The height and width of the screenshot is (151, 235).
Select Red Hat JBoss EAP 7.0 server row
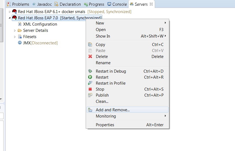coord(57,18)
